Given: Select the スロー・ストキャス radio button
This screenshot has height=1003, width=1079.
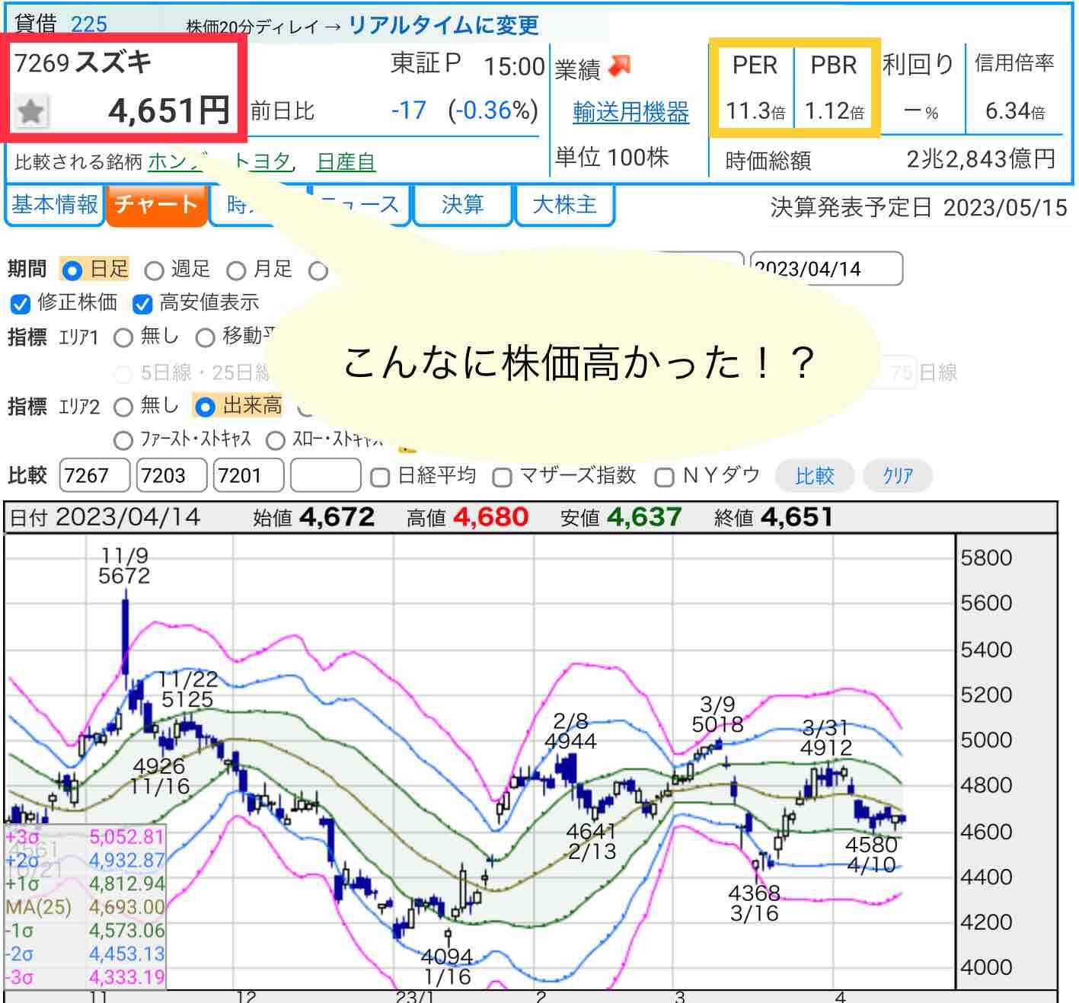Looking at the screenshot, I should (x=276, y=440).
